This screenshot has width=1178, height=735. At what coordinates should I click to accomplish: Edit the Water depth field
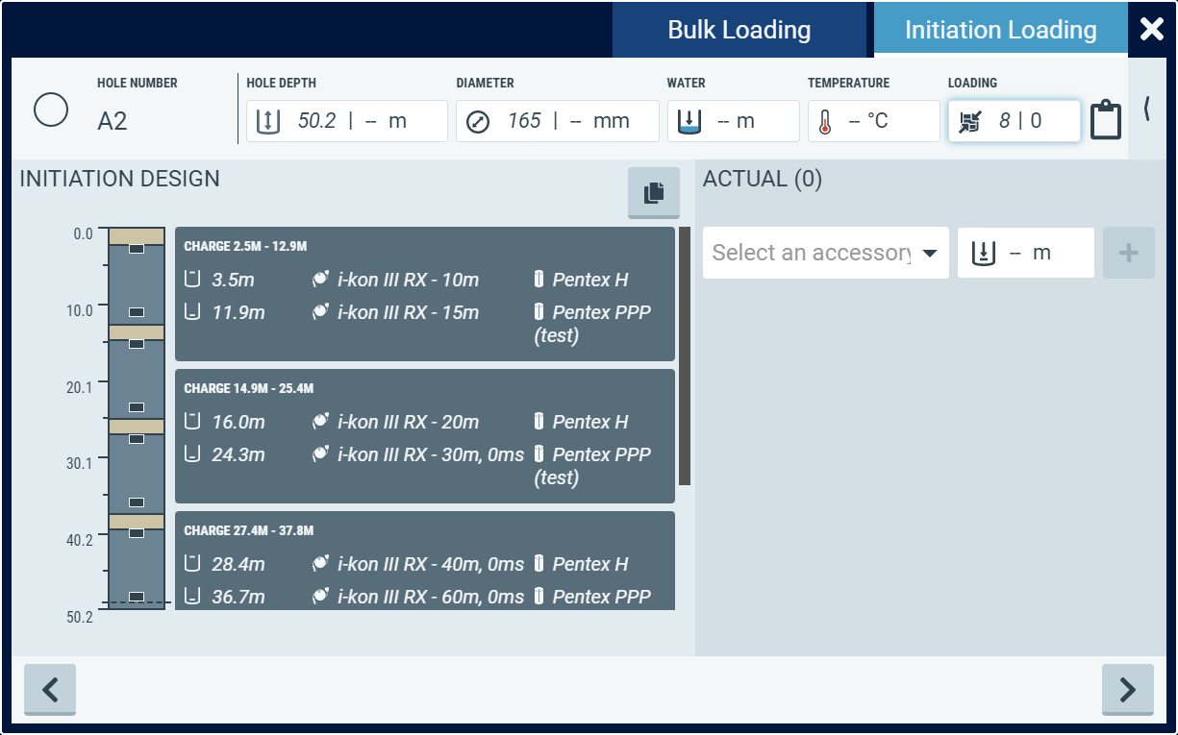pos(734,121)
